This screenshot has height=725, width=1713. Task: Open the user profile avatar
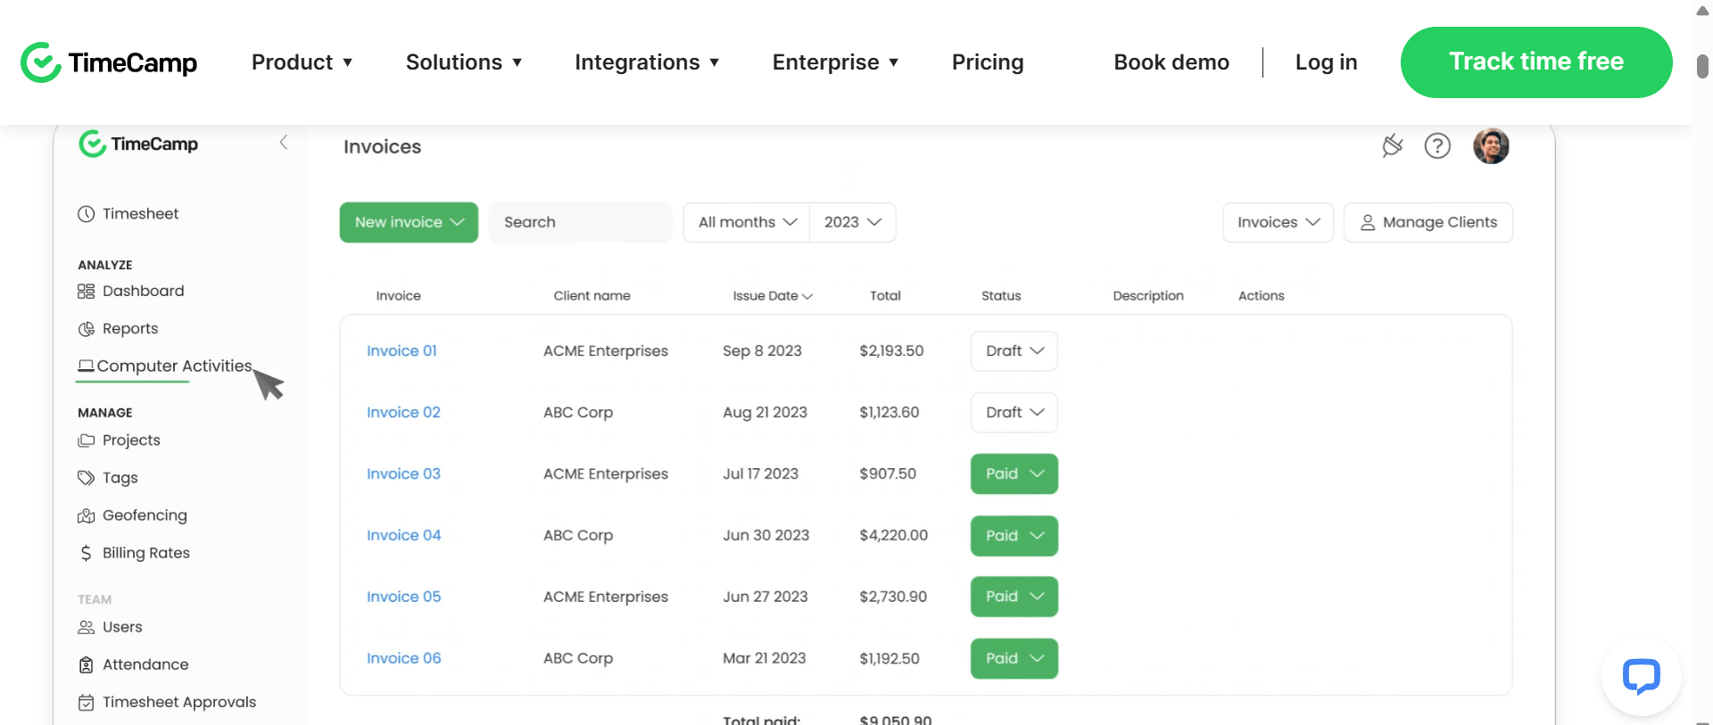pos(1491,145)
